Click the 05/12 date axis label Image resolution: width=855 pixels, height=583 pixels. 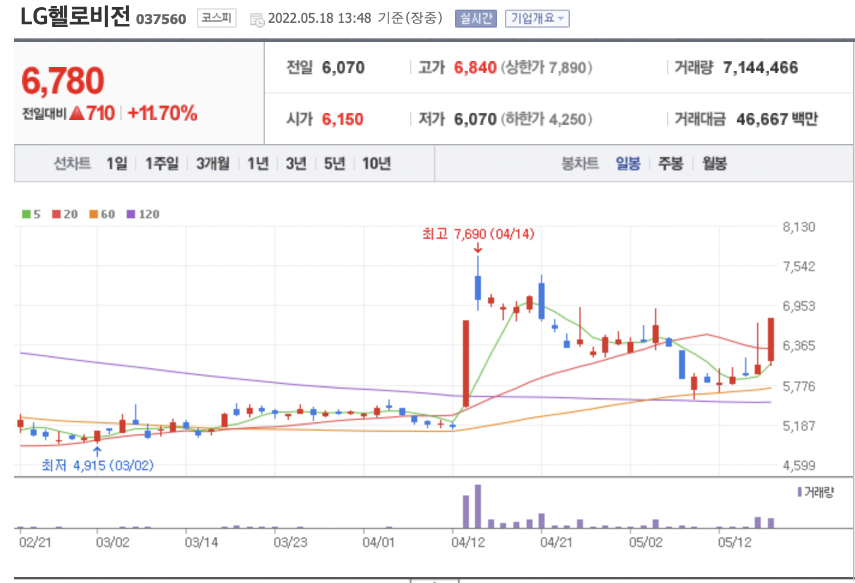[x=734, y=542]
